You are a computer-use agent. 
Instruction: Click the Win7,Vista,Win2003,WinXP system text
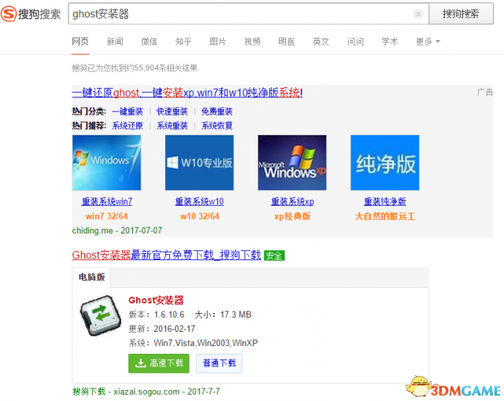(206, 343)
